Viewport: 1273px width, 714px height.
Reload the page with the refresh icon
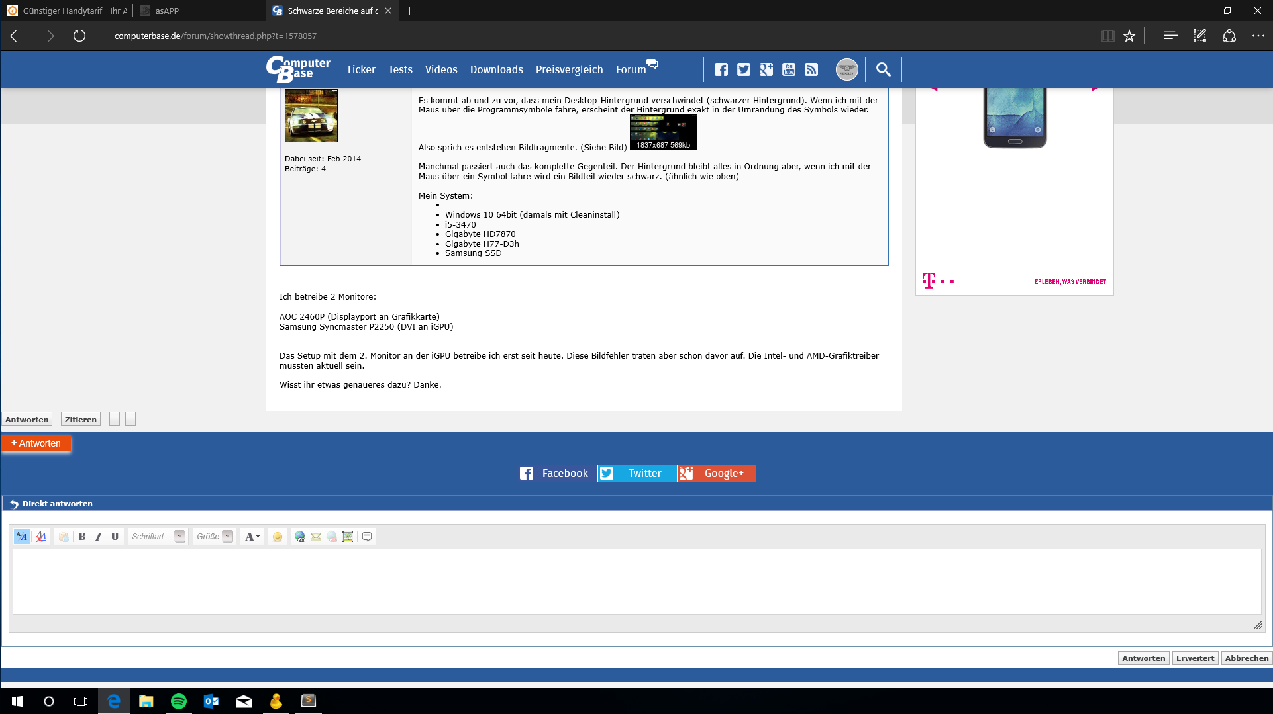tap(79, 36)
